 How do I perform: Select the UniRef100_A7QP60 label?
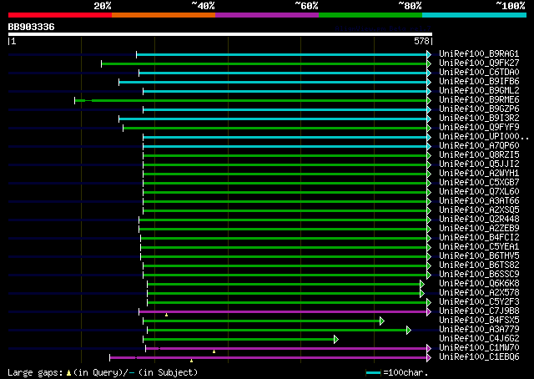tap(479, 146)
